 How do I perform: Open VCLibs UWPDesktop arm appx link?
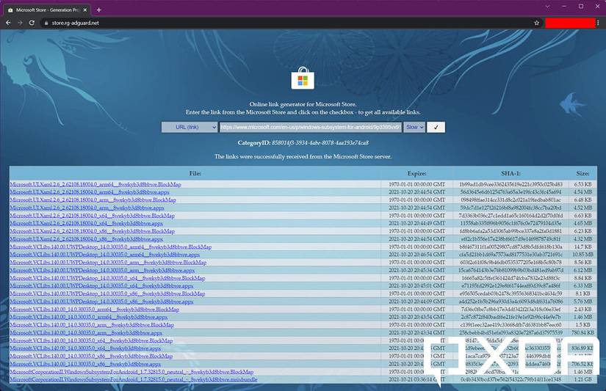tap(102, 270)
